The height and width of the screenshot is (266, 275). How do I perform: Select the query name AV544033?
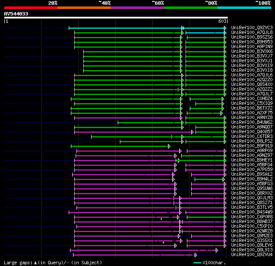[16, 14]
